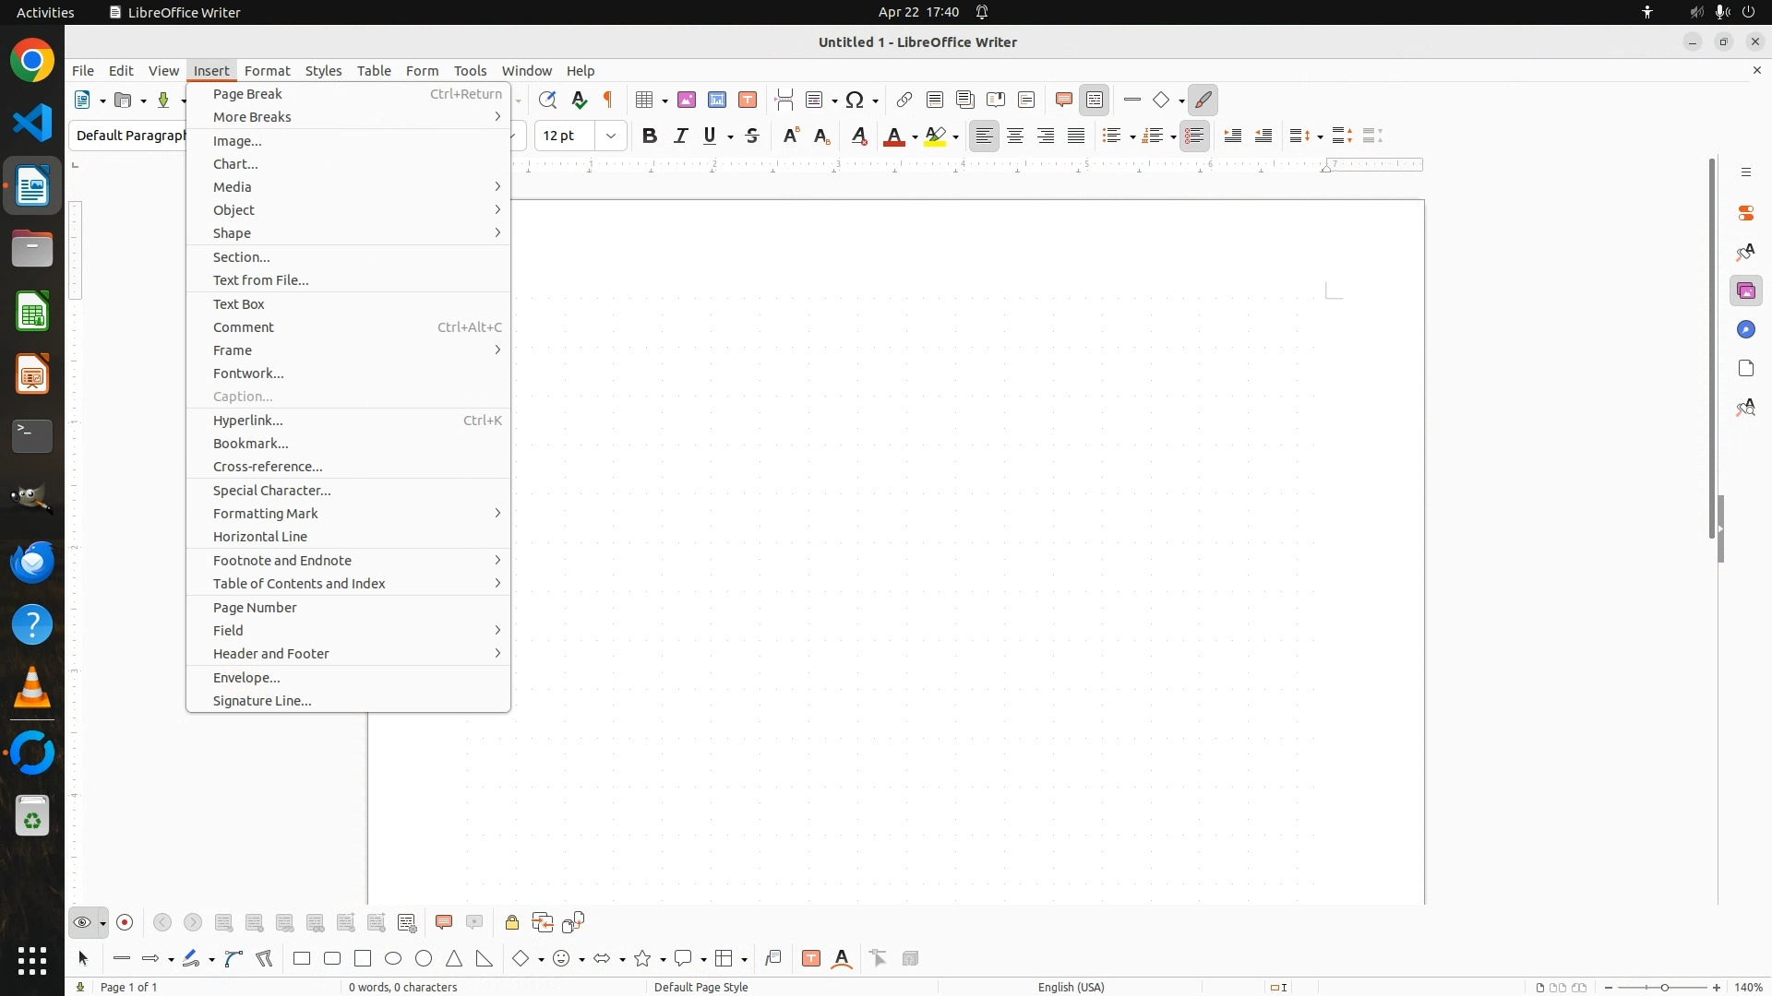Open the Navigator compass sidebar icon

pyautogui.click(x=1745, y=329)
